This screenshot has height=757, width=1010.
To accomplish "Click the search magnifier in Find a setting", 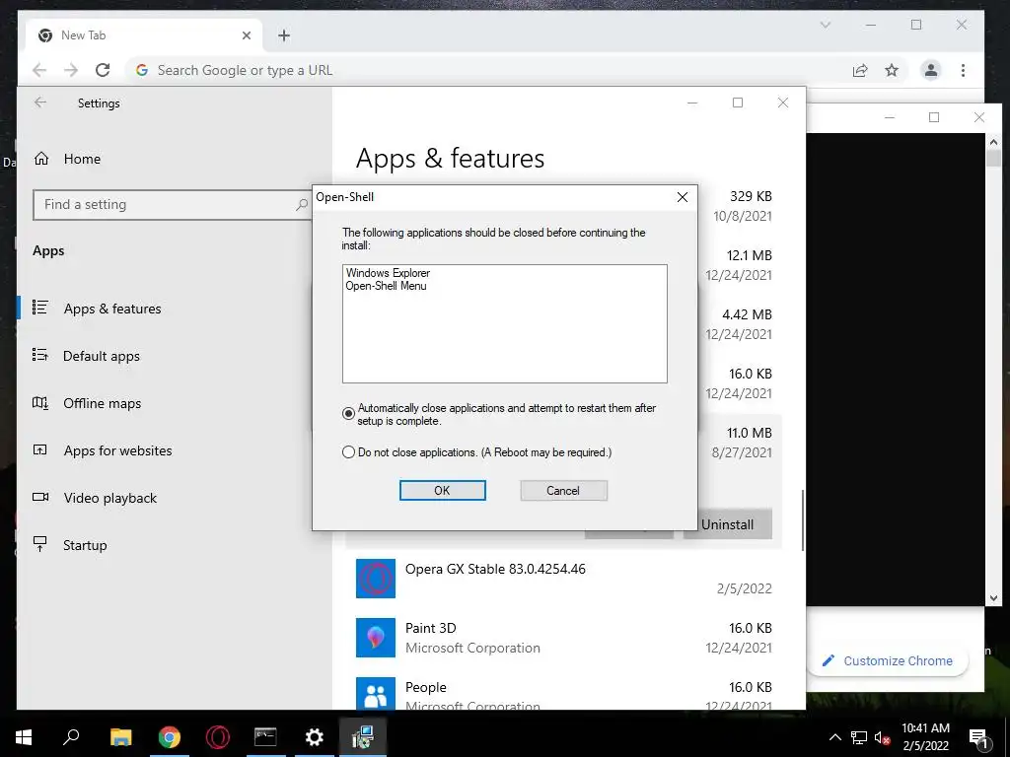I will (x=301, y=205).
